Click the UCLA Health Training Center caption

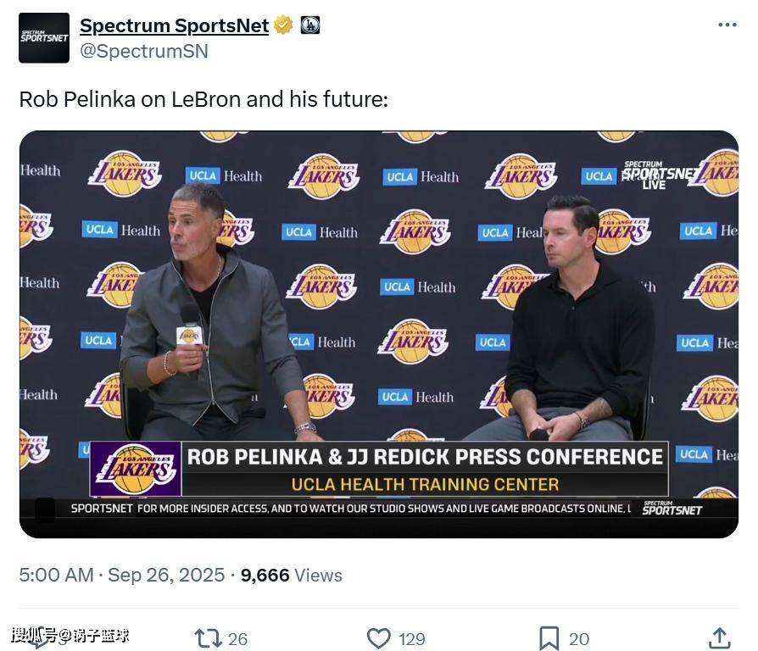(424, 485)
